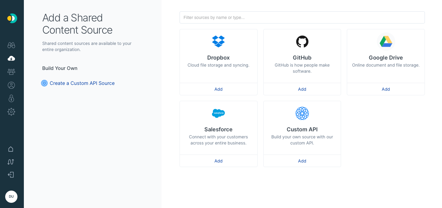
Task: Click the Dropbox logo on its card
Action: 218,42
